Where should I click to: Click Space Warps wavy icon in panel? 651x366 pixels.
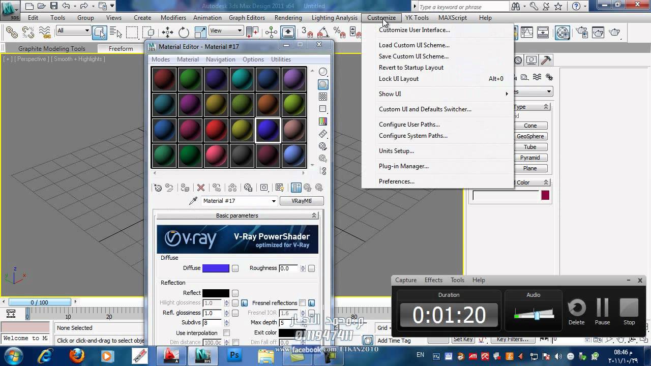(537, 77)
